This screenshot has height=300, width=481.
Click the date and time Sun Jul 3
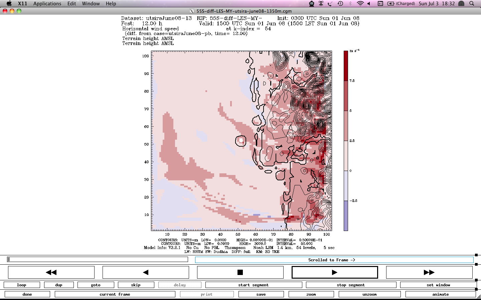[437, 3]
